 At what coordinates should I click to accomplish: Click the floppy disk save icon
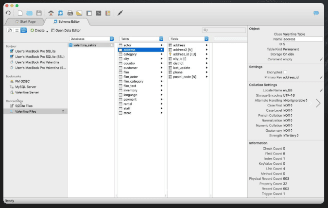[x=39, y=13]
